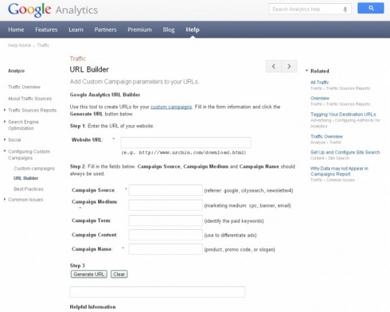The height and width of the screenshot is (312, 390).
Task: Open All Traffic related link
Action: tap(320, 83)
